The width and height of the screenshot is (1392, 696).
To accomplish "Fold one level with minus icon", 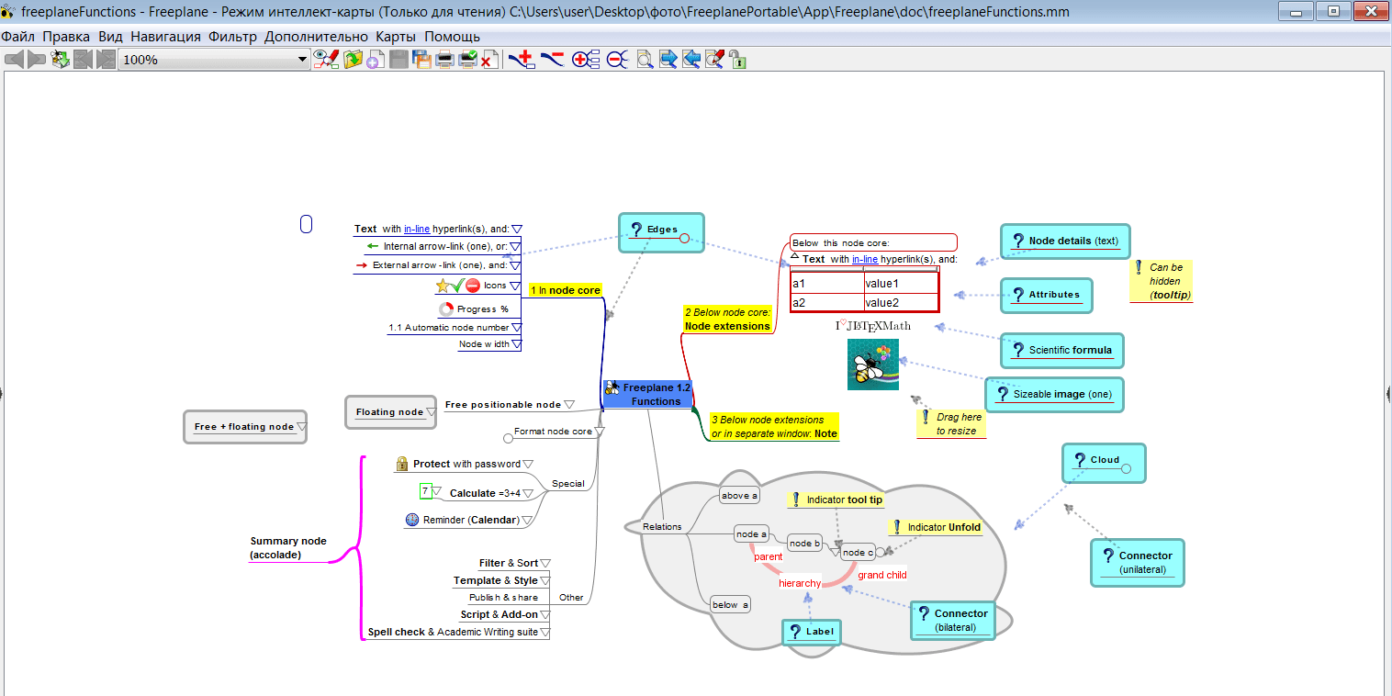I will [x=616, y=60].
